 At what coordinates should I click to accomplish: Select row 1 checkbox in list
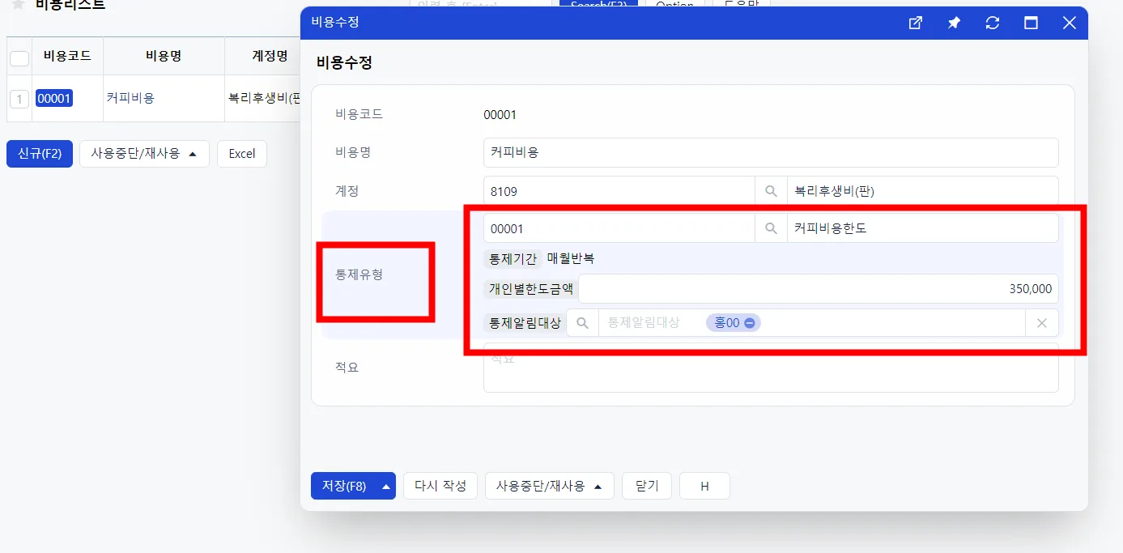19,99
